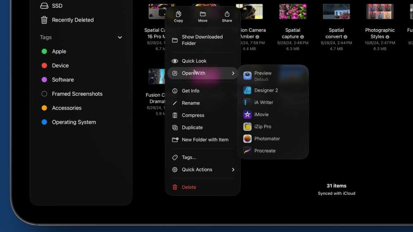
Task: Click the New Folder with Item icon
Action: (175, 140)
